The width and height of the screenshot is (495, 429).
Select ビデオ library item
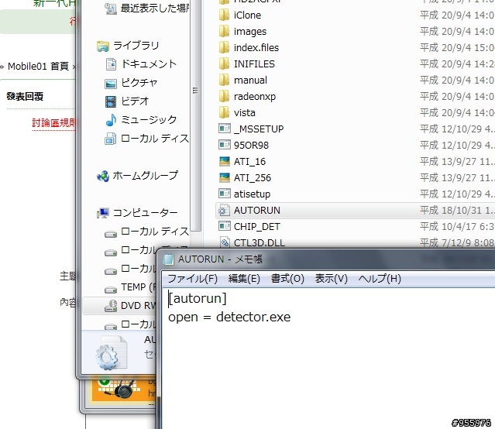pyautogui.click(x=135, y=101)
